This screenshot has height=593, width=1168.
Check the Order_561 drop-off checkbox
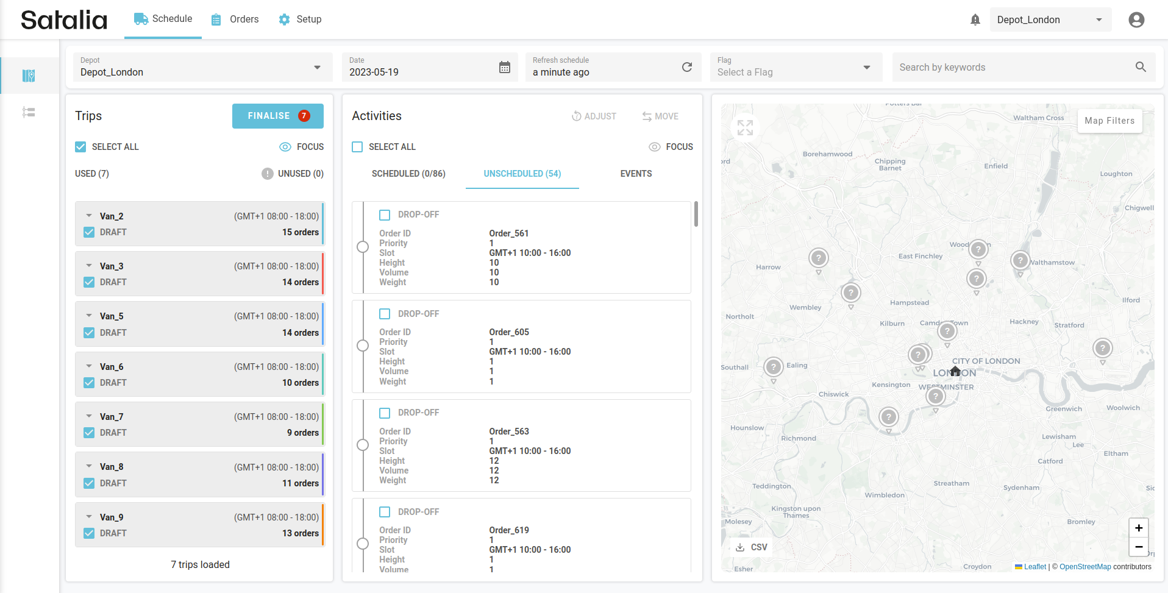(385, 215)
